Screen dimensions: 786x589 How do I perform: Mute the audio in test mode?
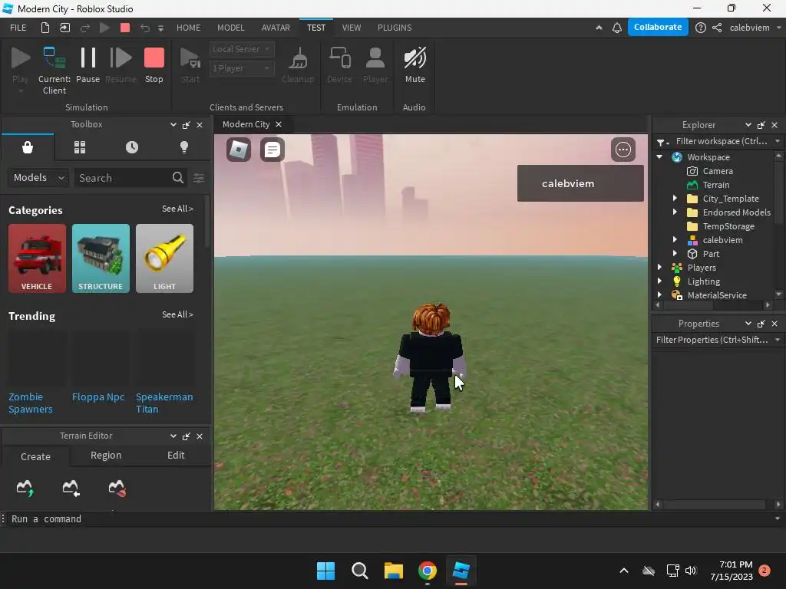414,64
